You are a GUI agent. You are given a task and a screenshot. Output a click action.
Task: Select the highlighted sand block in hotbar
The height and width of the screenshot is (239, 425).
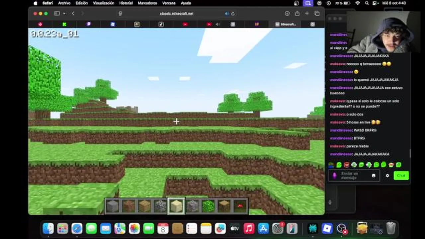tap(176, 206)
